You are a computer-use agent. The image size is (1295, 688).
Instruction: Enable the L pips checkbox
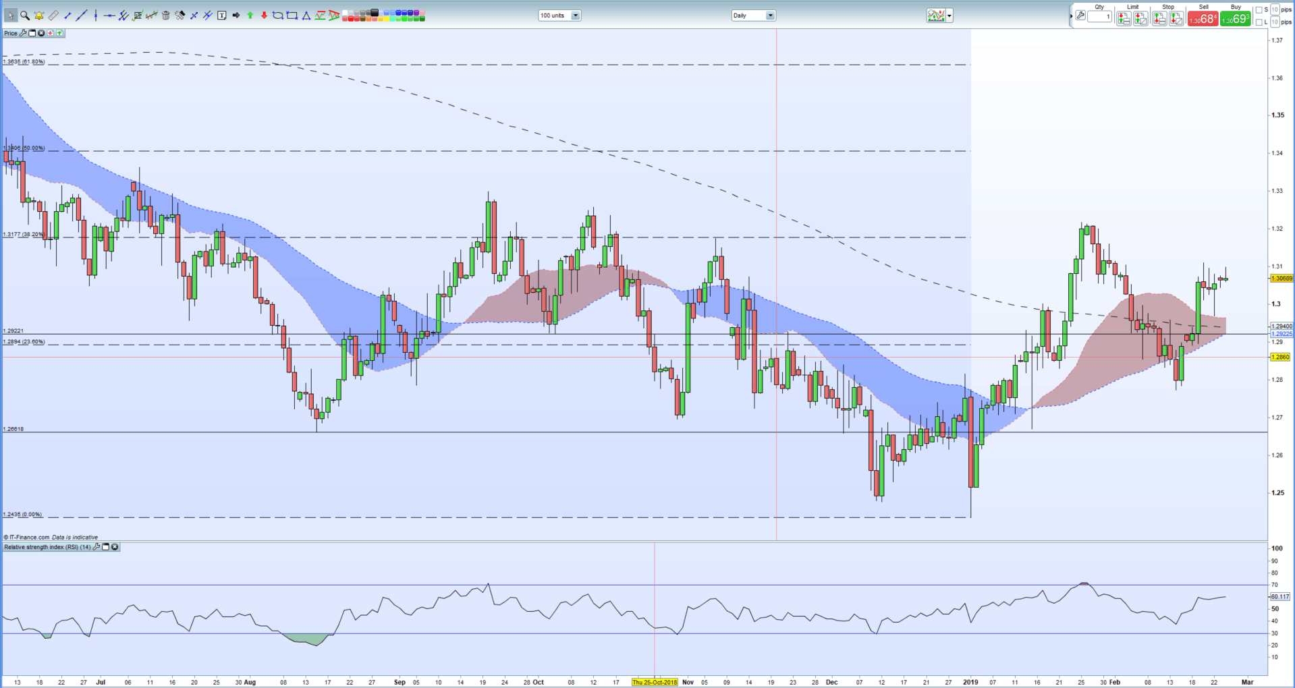[1259, 22]
